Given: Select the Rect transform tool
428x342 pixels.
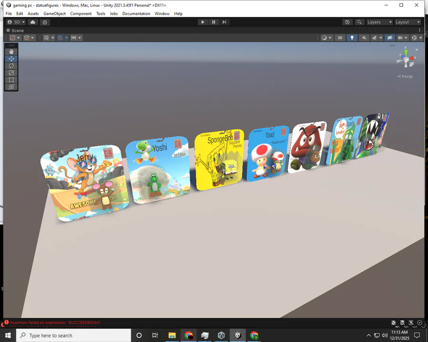Looking at the screenshot, I should pos(11,80).
